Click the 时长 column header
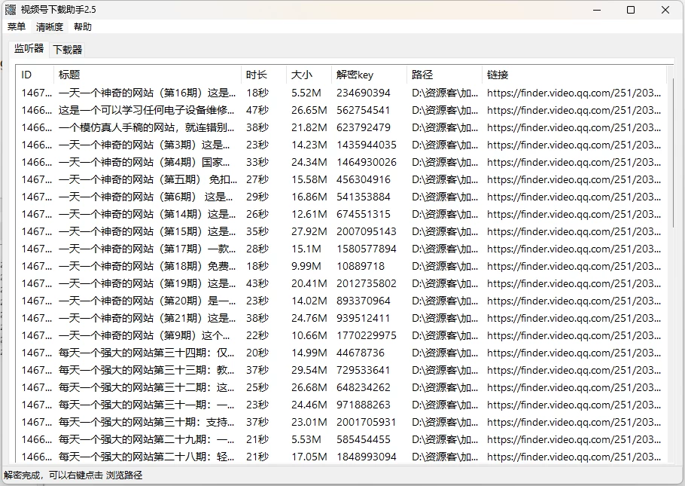 [x=263, y=75]
